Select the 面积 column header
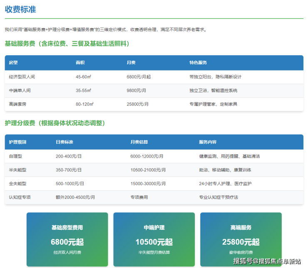308x268 pixels. click(80, 63)
